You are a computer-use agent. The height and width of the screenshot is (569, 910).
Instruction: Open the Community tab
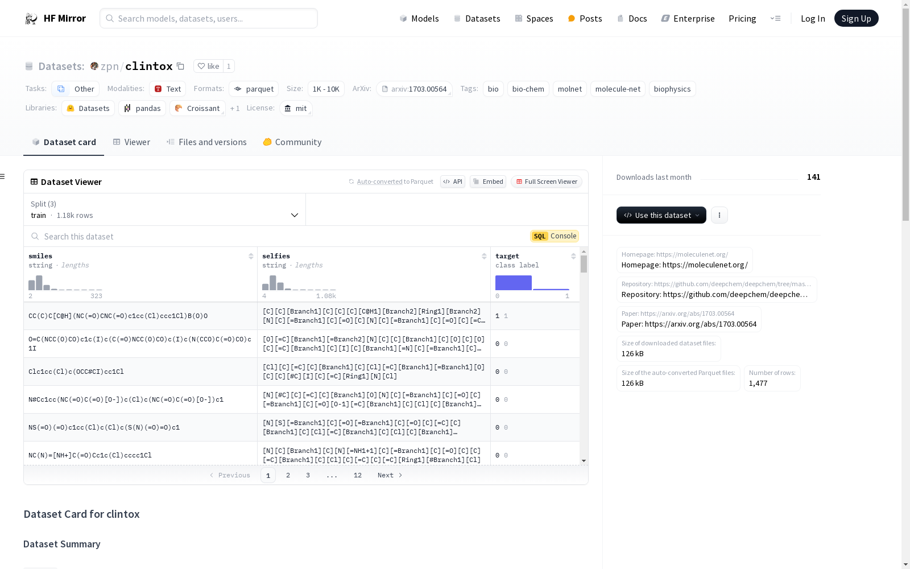[x=292, y=142]
